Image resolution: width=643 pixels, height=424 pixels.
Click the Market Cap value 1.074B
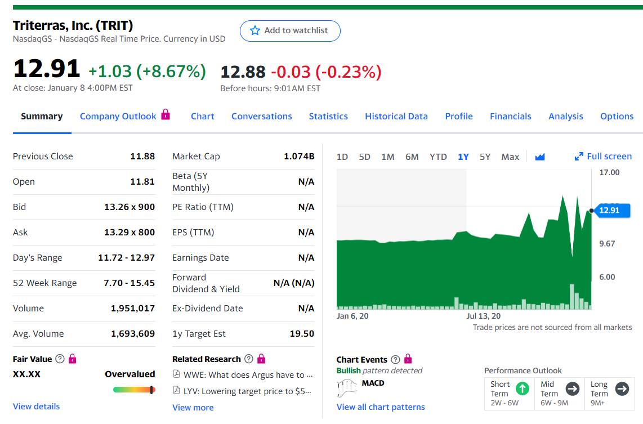point(299,156)
